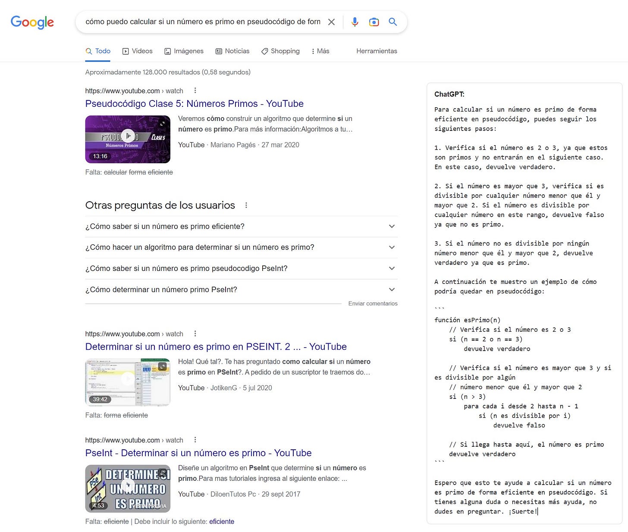Image resolution: width=628 pixels, height=532 pixels.
Task: Open 'PseInt - Determinar si un número es primo' link
Action: point(198,453)
